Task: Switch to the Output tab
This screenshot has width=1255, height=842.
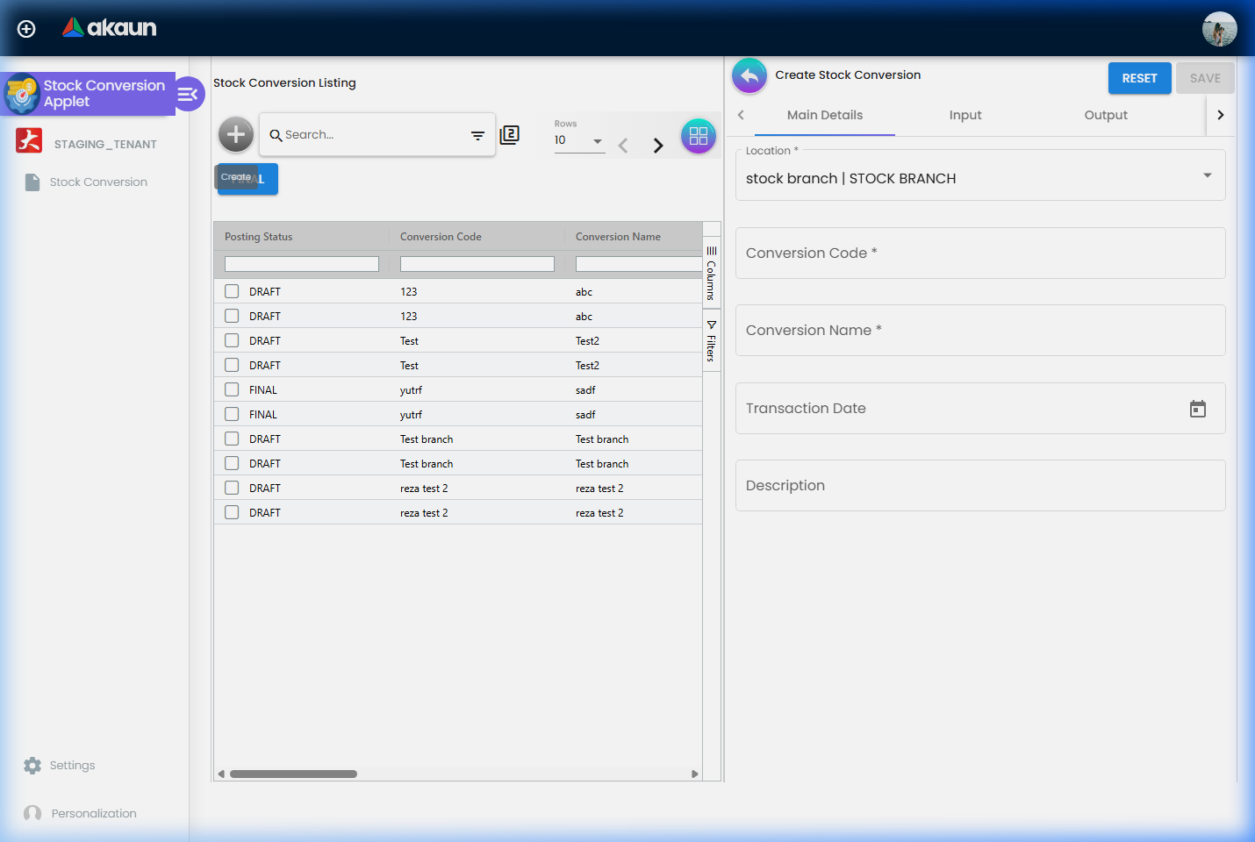Action: 1105,115
